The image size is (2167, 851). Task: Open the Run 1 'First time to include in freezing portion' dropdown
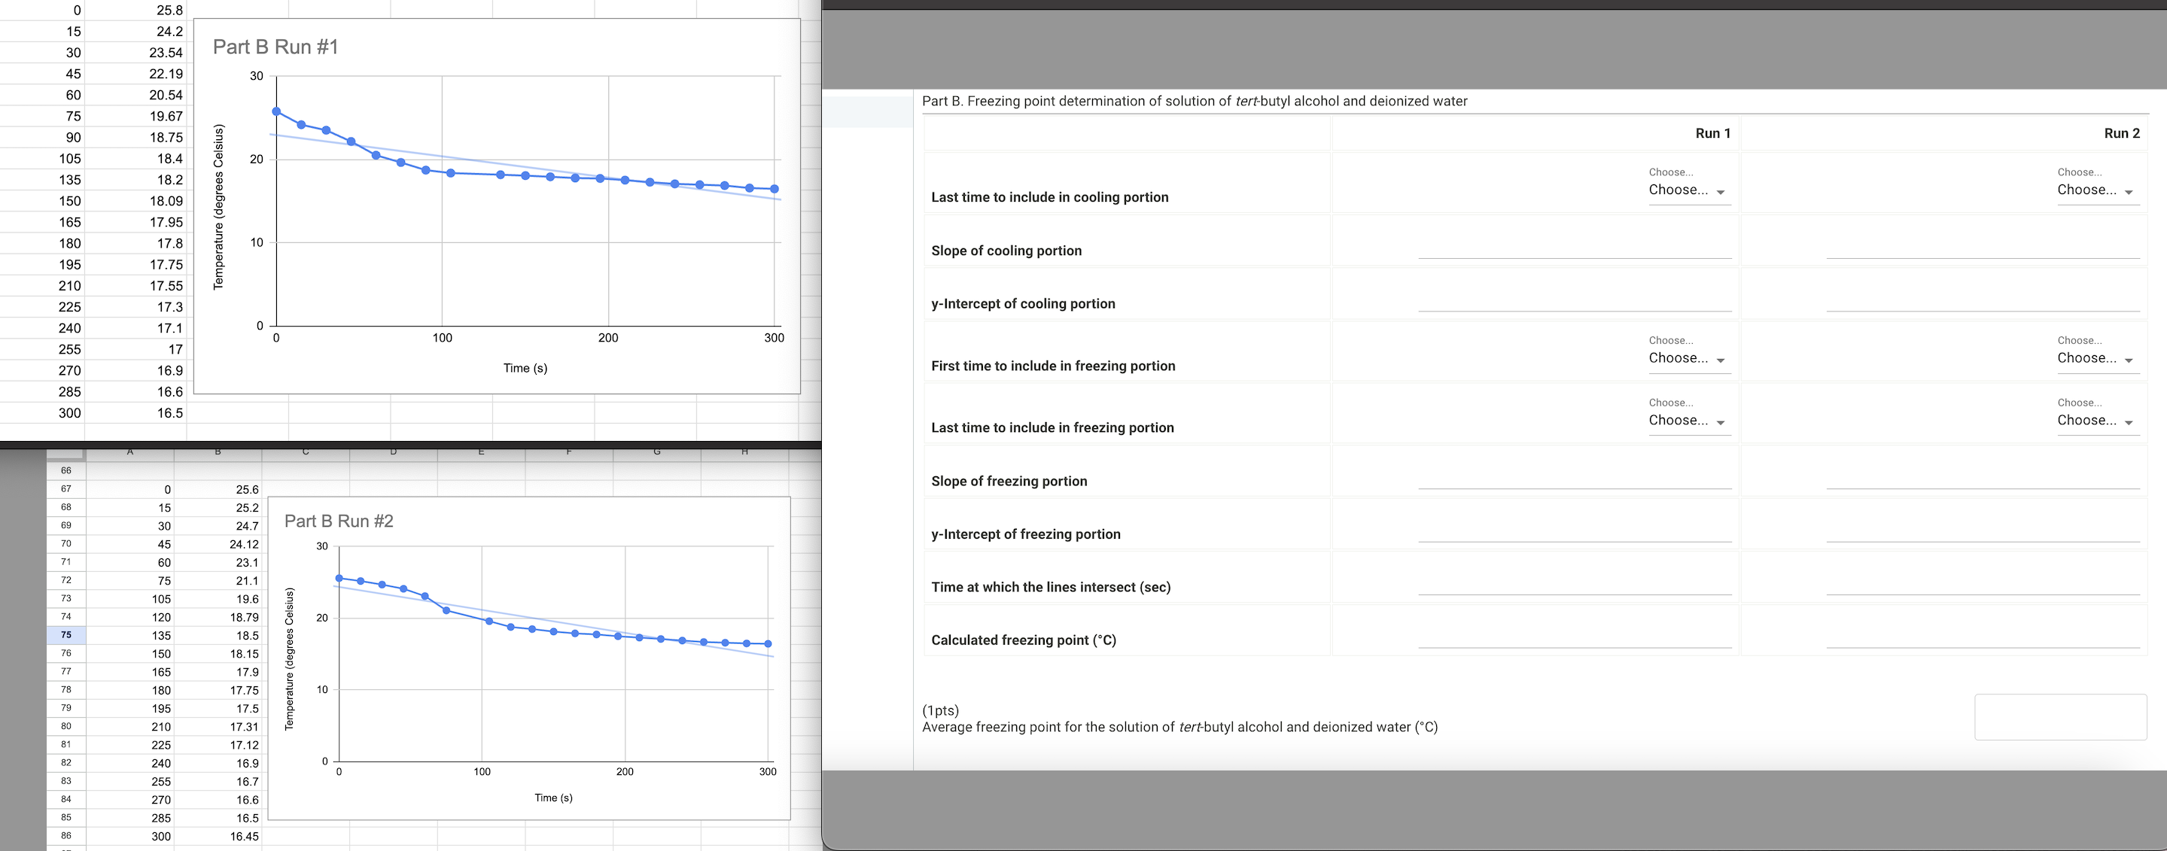coord(1688,358)
